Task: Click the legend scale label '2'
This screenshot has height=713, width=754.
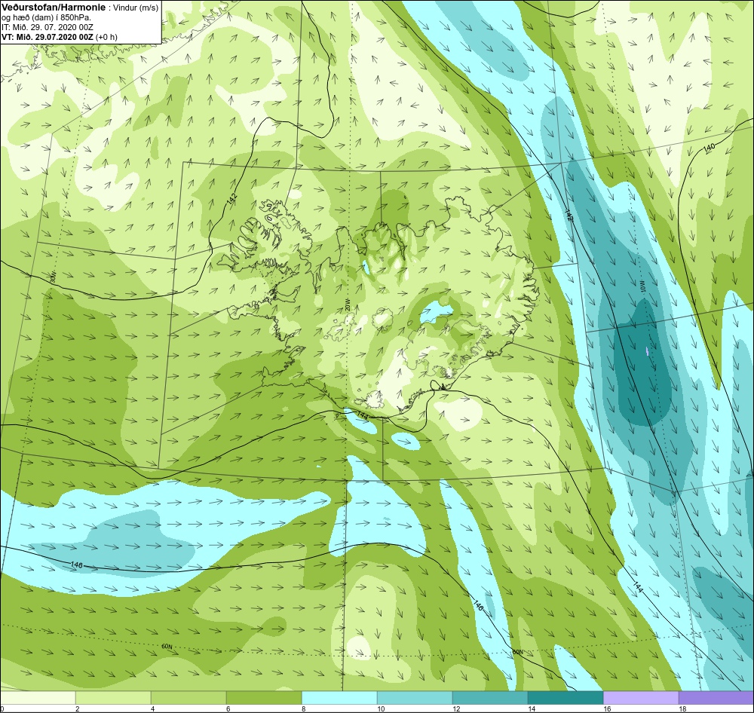Action: (x=77, y=708)
